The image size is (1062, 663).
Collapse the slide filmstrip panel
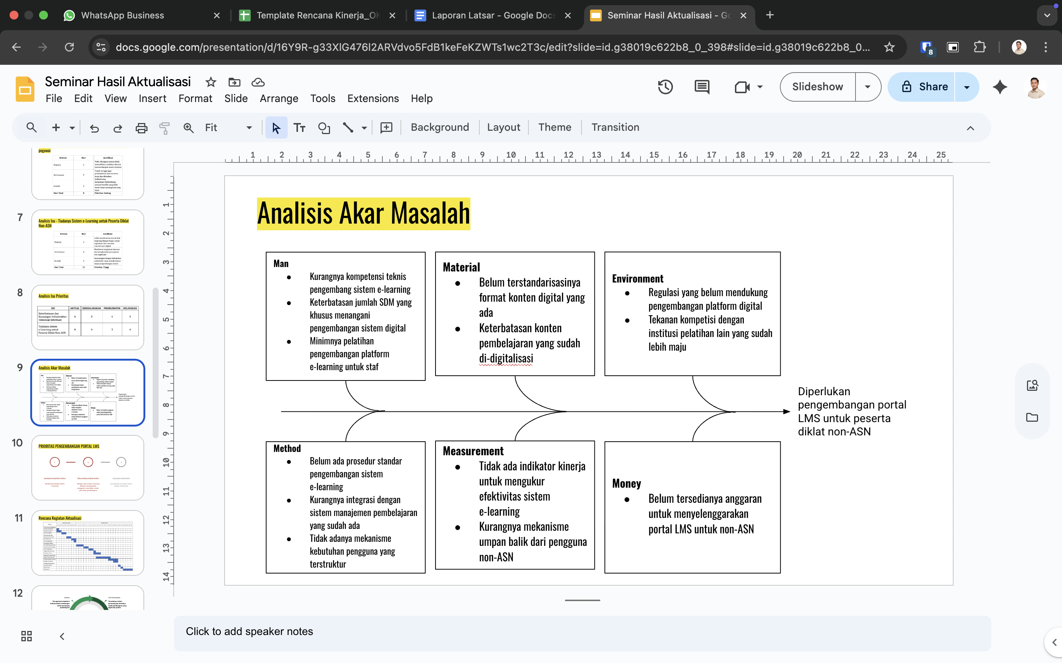point(62,636)
